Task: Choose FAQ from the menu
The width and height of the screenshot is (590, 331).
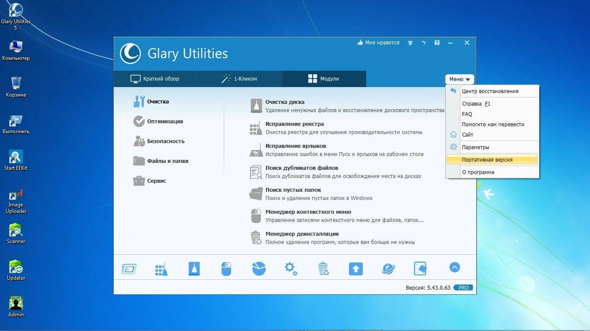Action: click(x=493, y=114)
